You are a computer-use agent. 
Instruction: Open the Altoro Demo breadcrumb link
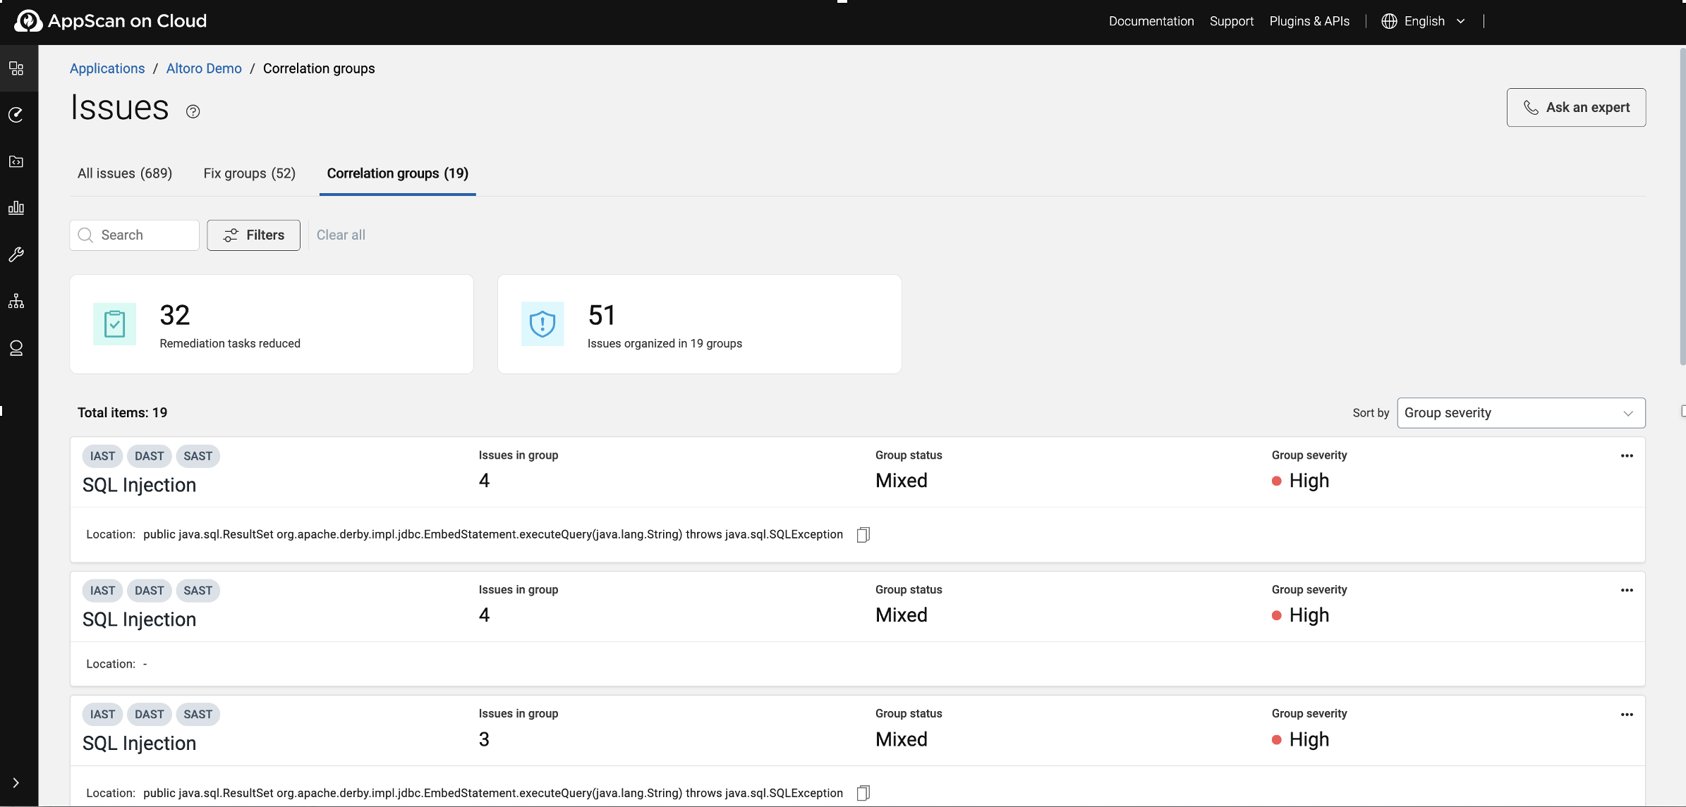coord(204,68)
